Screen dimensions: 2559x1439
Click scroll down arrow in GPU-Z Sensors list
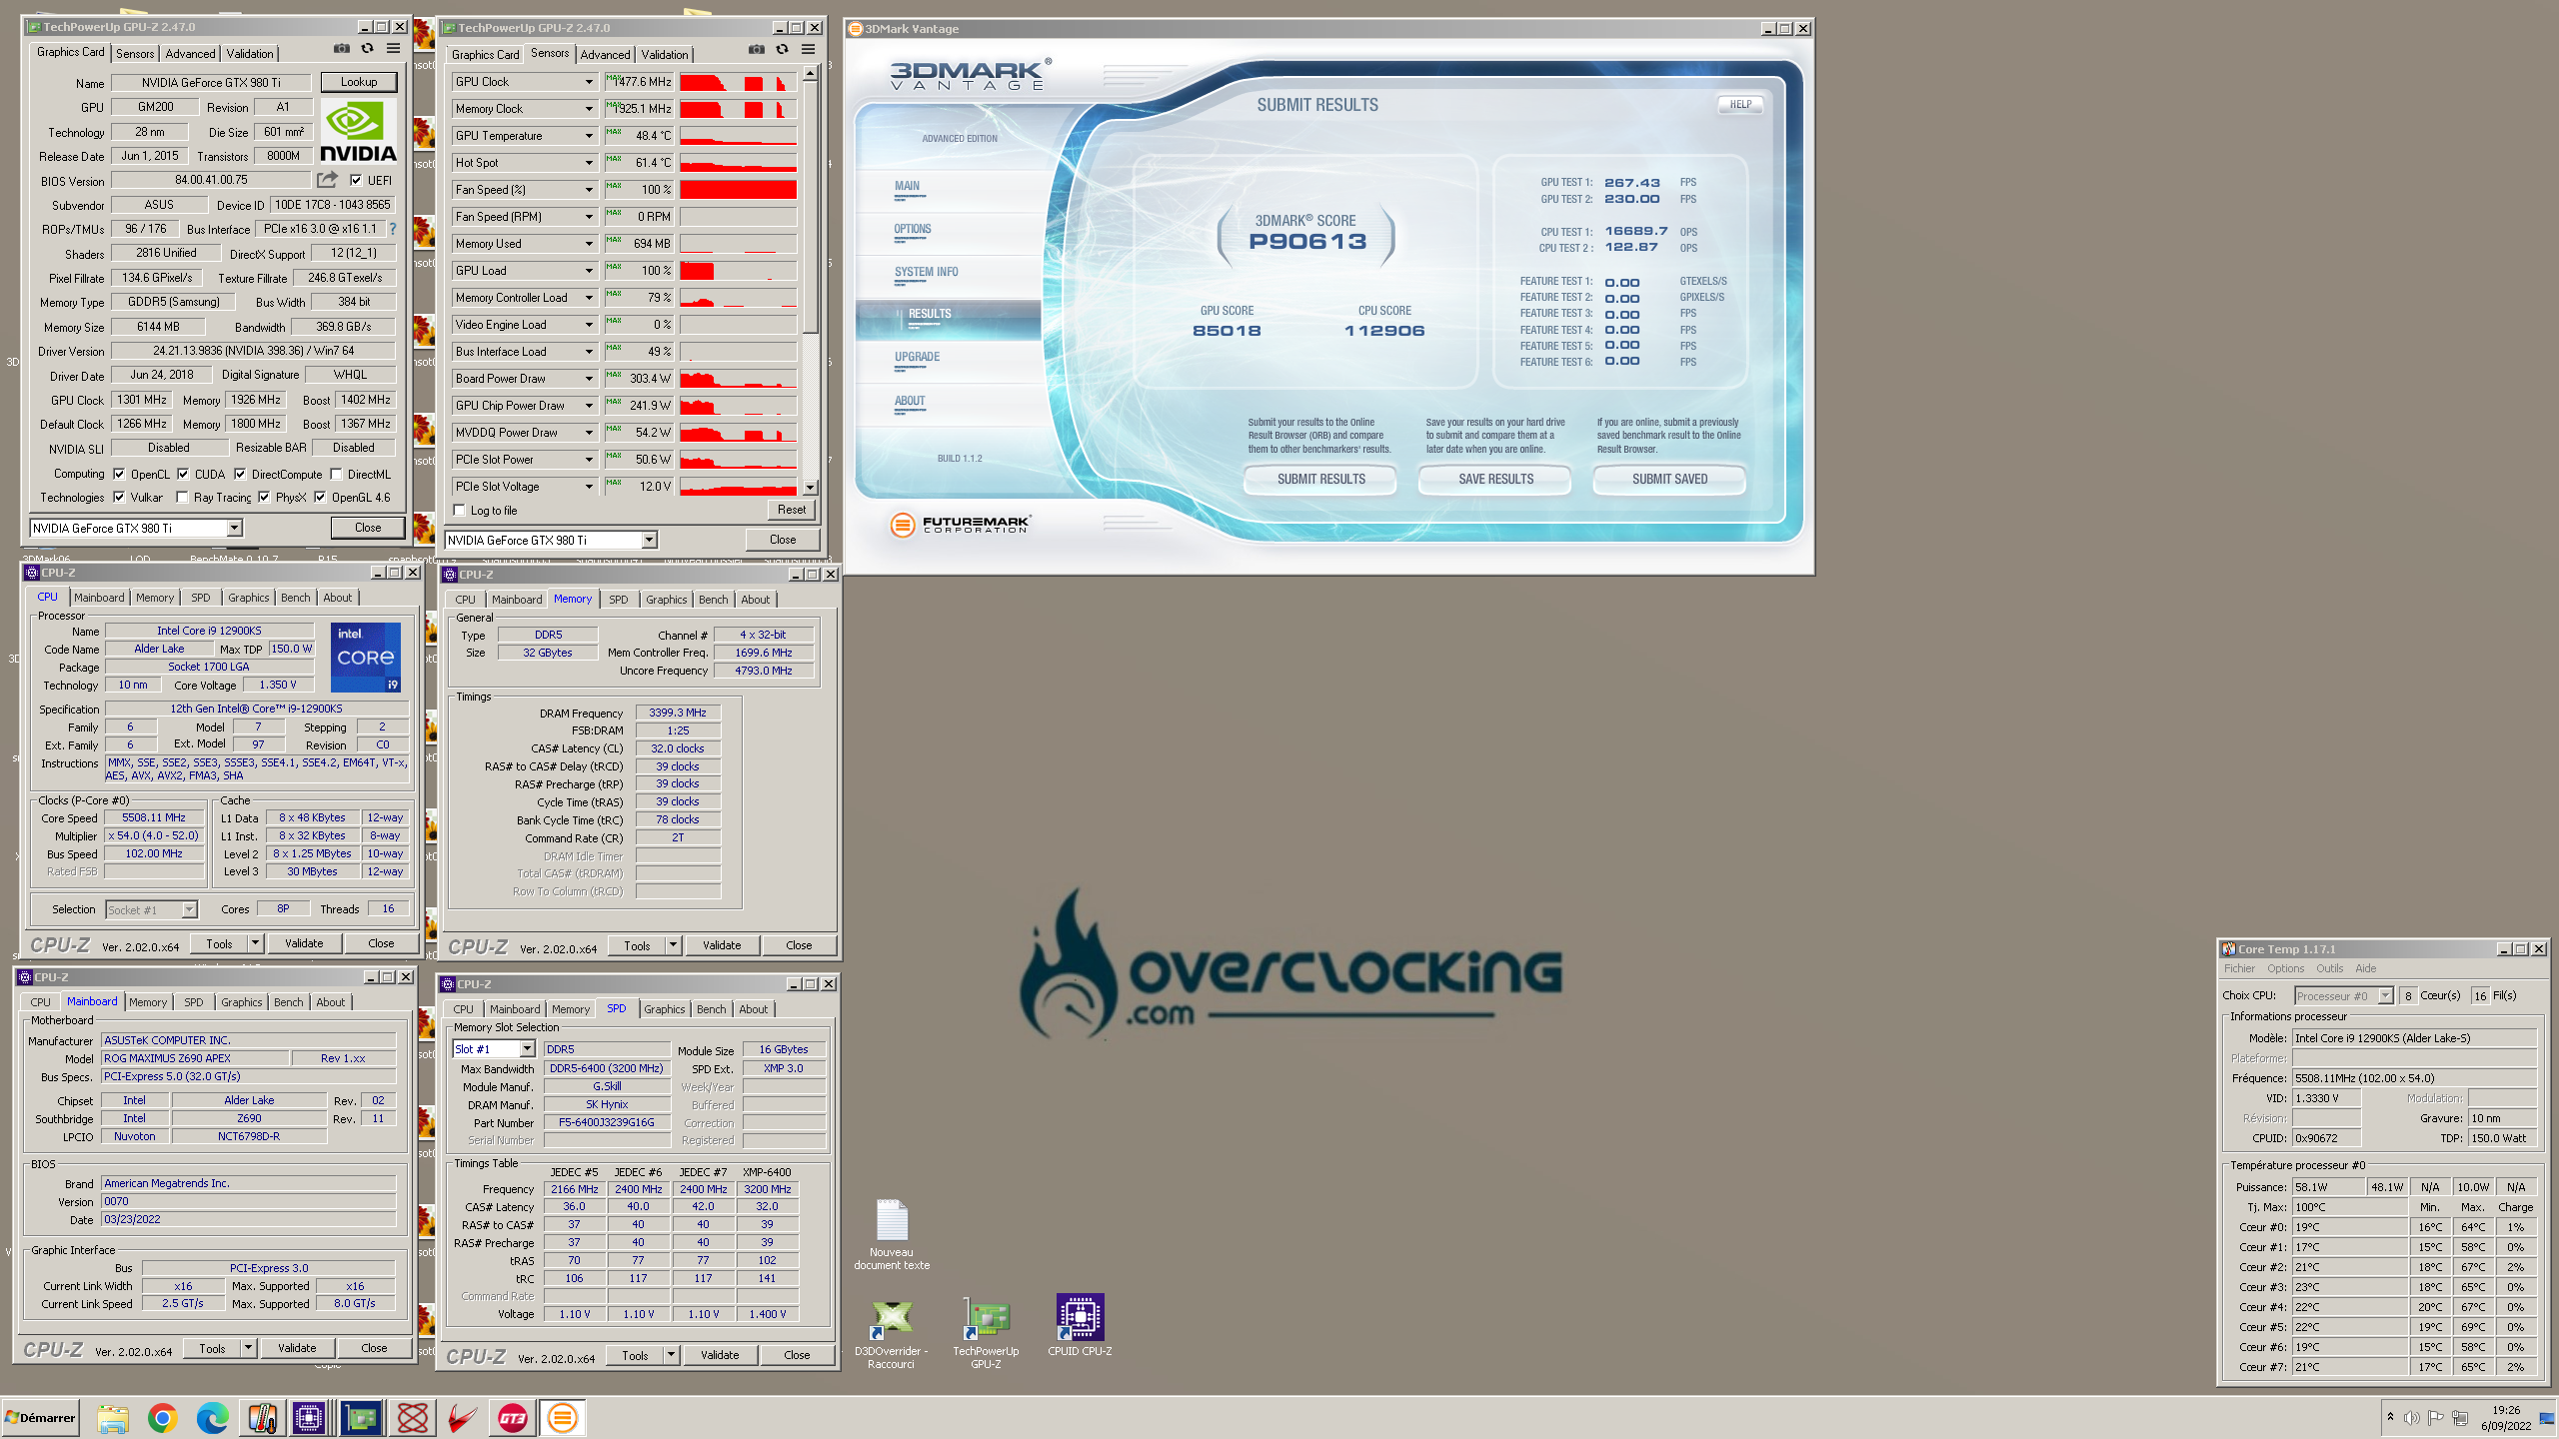coord(811,488)
